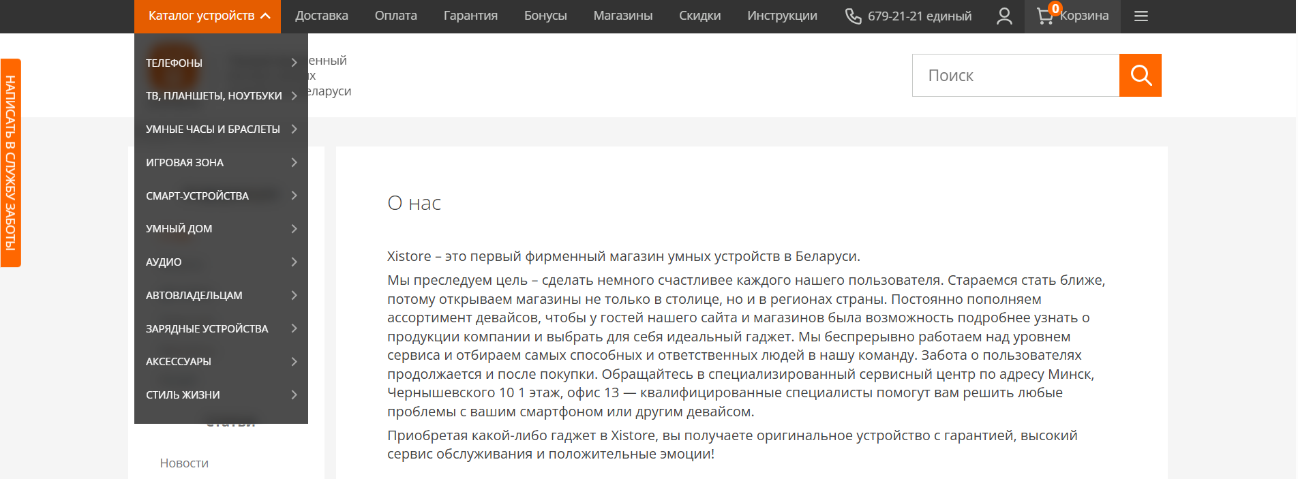Select АКСЕССУАРЫ category
The height and width of the screenshot is (479, 1298).
(179, 362)
